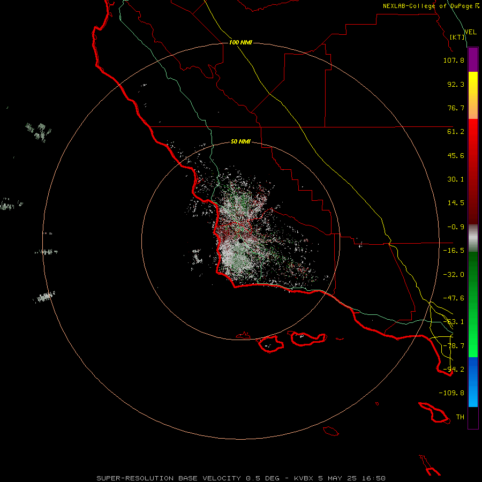Click the TH legend label

(x=460, y=417)
